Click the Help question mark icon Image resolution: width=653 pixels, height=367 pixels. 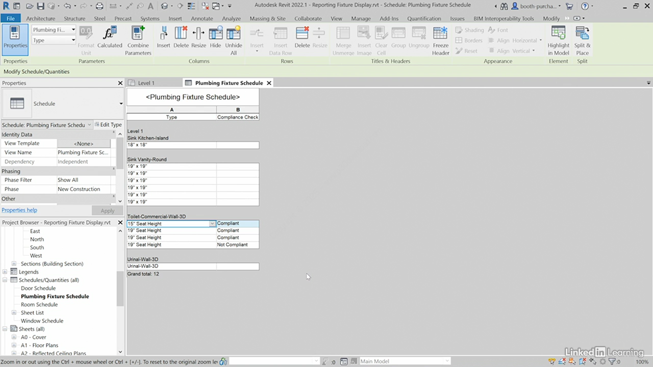tap(585, 6)
